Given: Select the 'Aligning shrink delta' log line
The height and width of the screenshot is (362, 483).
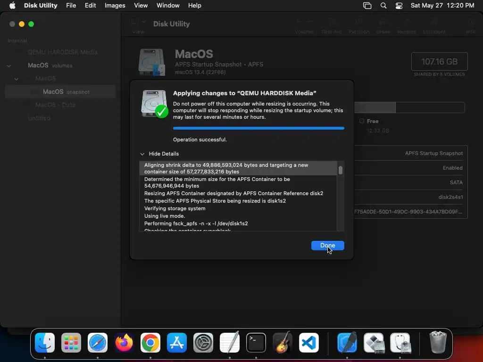Looking at the screenshot, I should pyautogui.click(x=238, y=168).
